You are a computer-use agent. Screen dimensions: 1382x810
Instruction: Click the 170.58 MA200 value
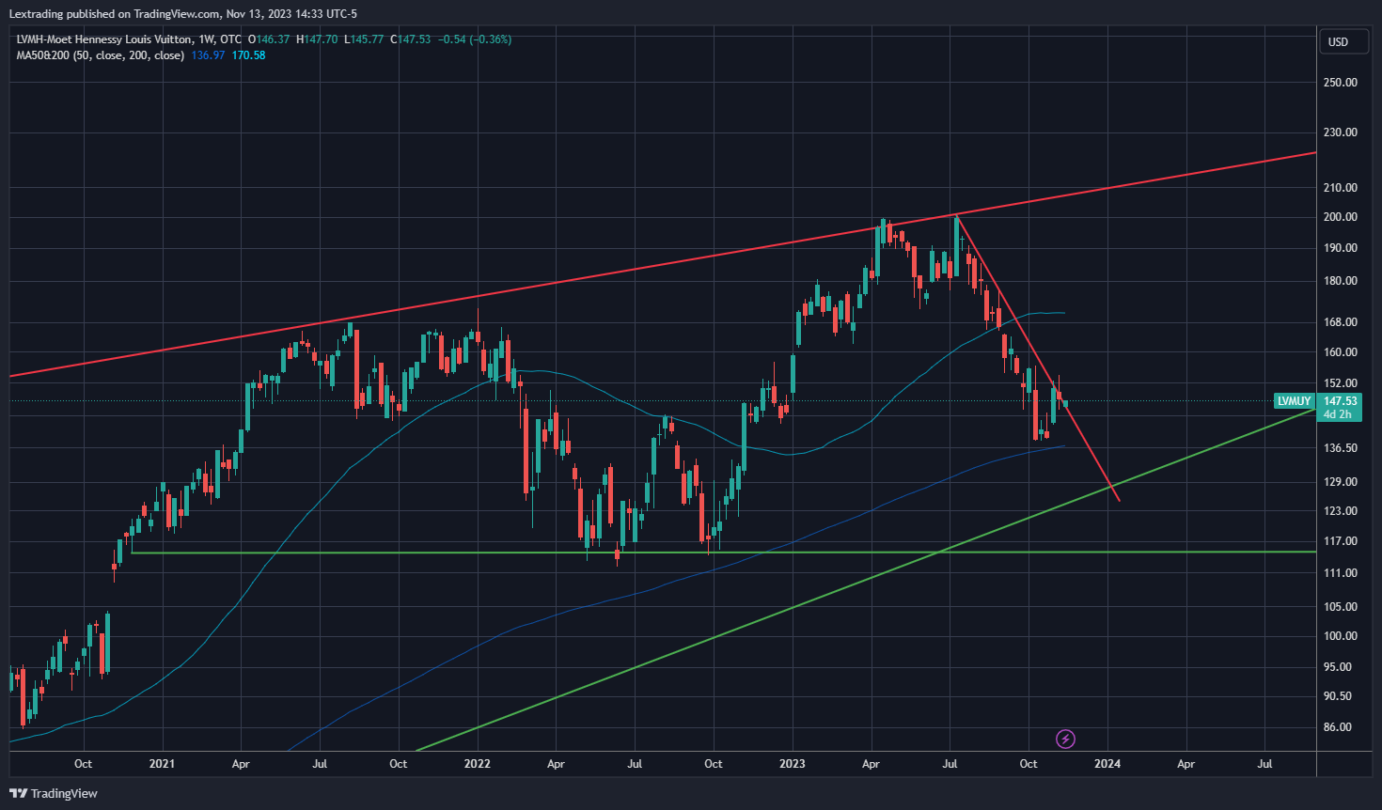pos(248,55)
